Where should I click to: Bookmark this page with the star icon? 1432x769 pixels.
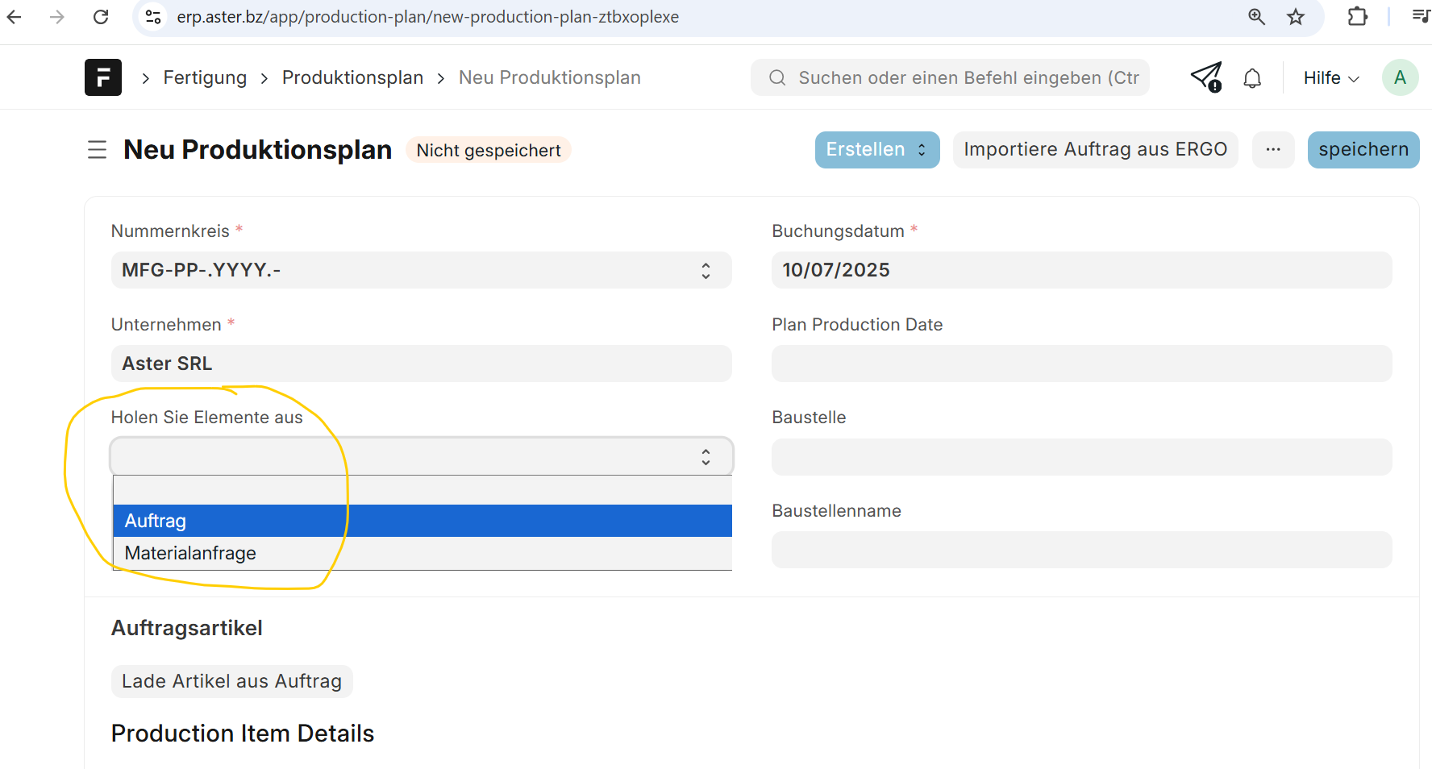point(1296,17)
